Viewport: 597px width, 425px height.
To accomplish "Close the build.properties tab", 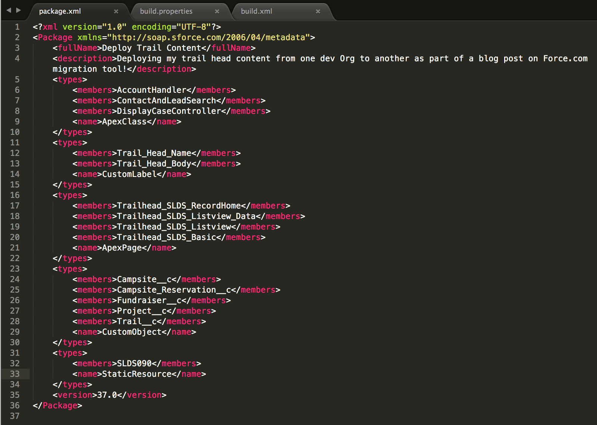I will pos(217,11).
